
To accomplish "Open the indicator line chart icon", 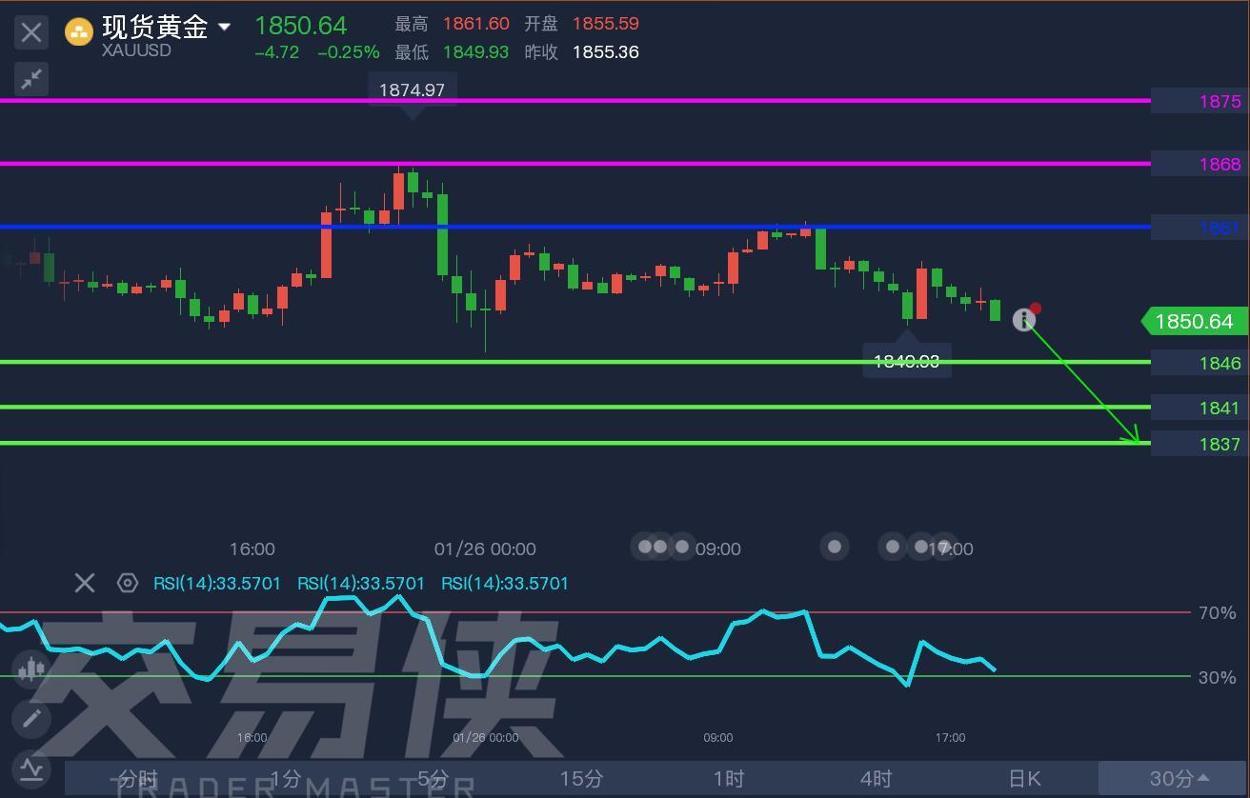I will tap(31, 768).
